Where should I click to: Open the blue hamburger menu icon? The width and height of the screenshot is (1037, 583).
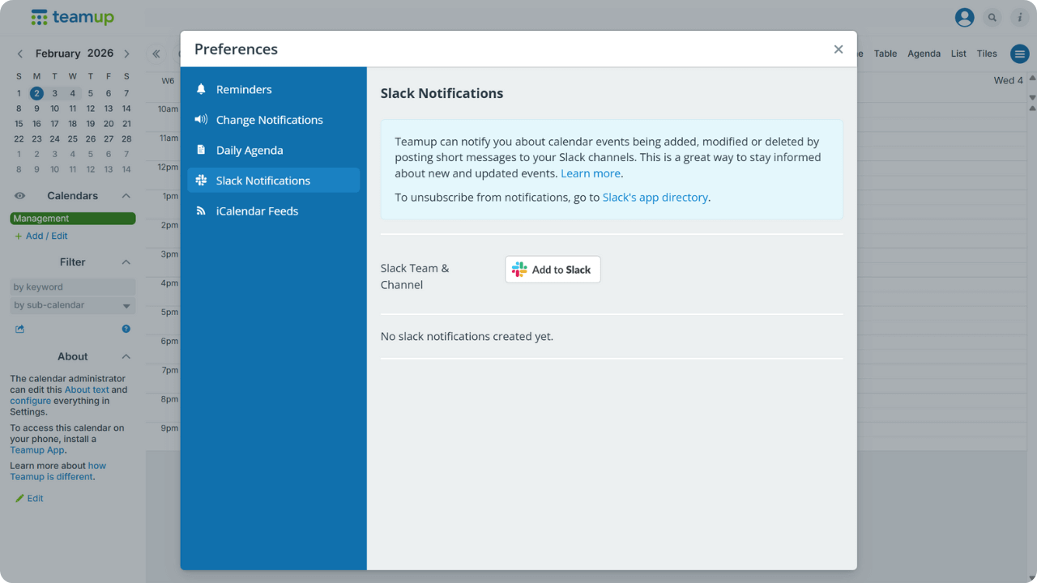1019,54
